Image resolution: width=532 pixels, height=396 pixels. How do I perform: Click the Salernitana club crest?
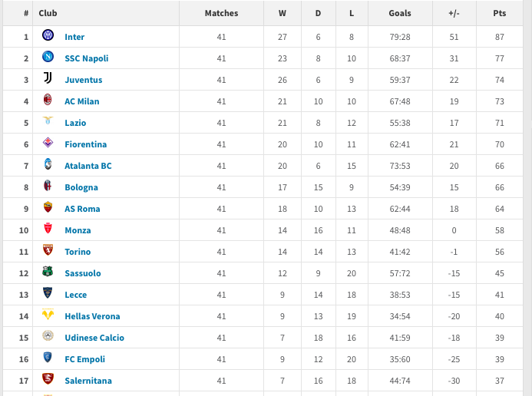(x=48, y=380)
